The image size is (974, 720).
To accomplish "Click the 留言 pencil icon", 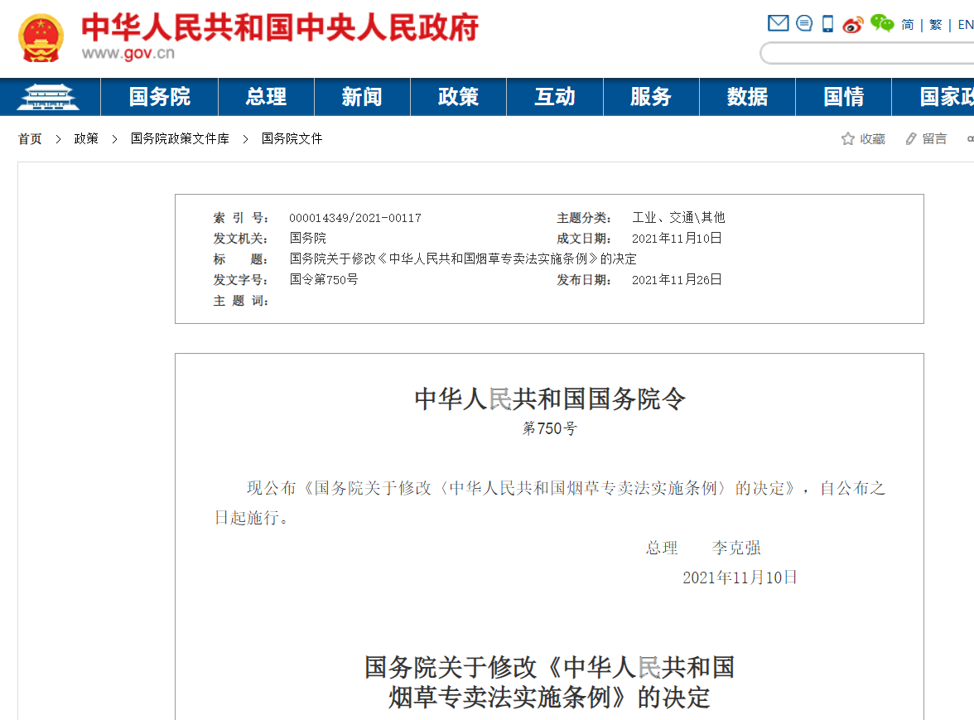I will [x=911, y=139].
